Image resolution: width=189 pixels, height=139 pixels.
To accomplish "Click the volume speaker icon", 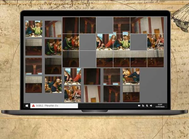I will click(x=151, y=106).
